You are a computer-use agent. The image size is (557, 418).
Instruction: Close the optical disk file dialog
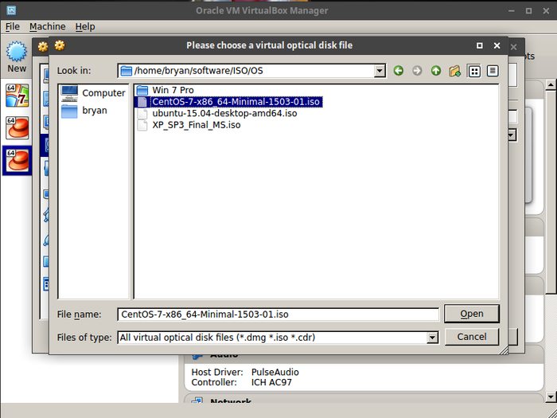click(497, 45)
